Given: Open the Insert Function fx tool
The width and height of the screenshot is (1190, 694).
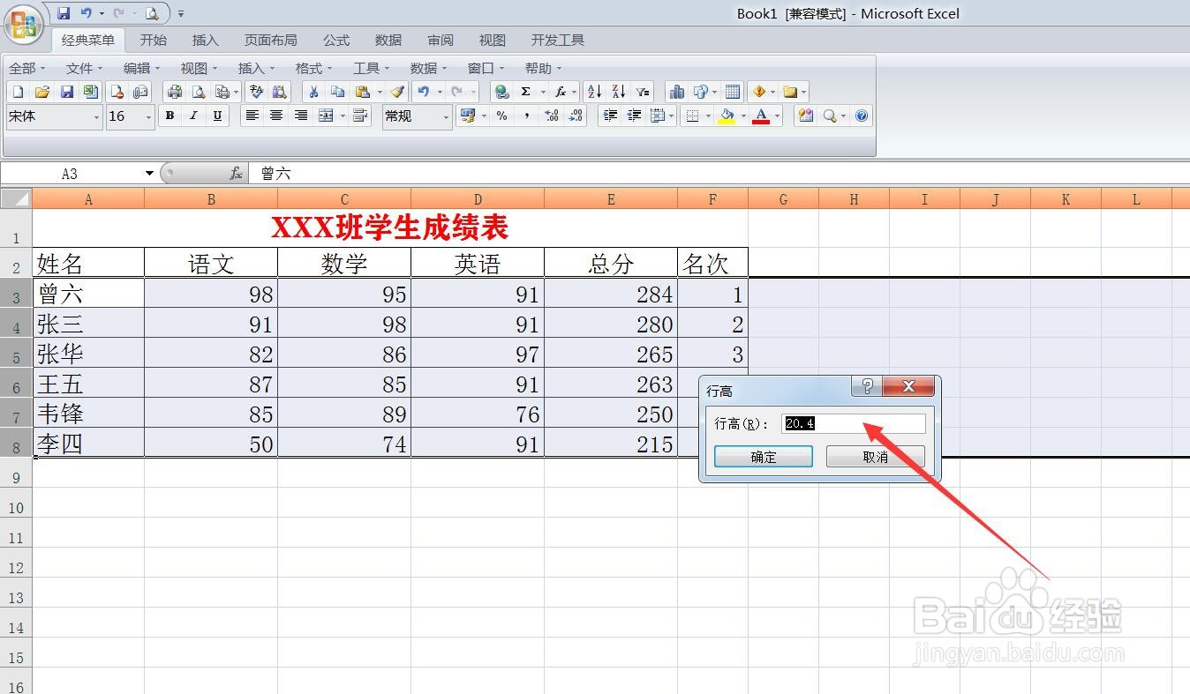Looking at the screenshot, I should [x=561, y=91].
